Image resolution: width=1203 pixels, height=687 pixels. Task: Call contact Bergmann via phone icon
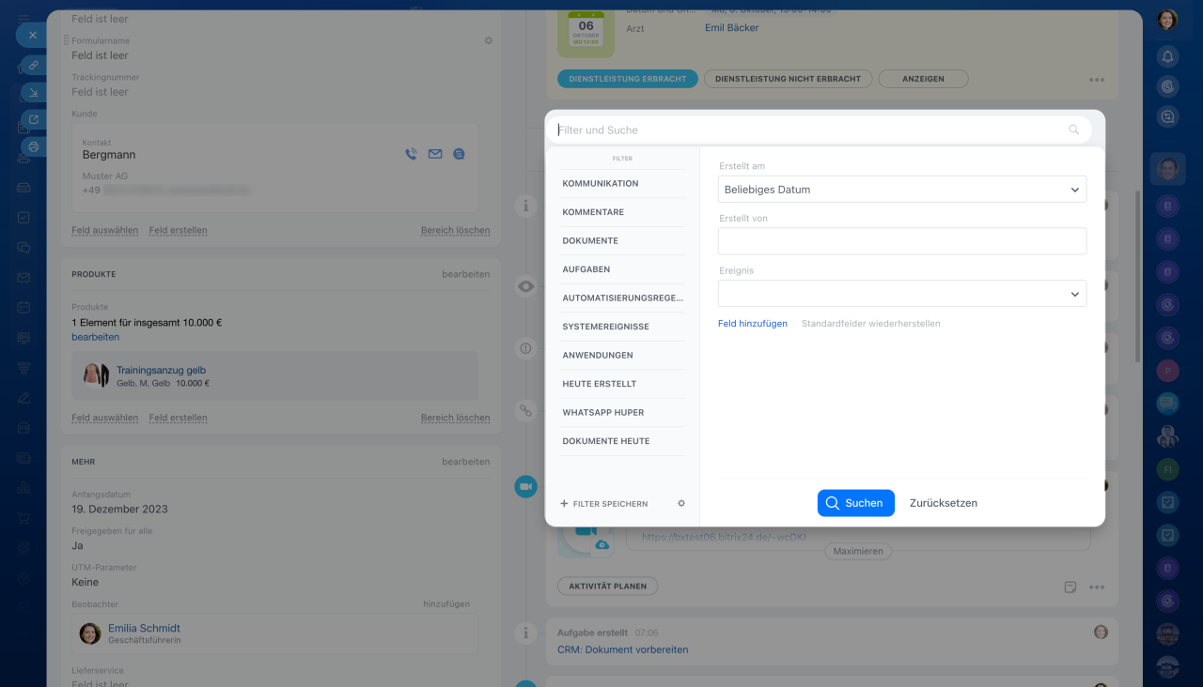click(x=411, y=154)
